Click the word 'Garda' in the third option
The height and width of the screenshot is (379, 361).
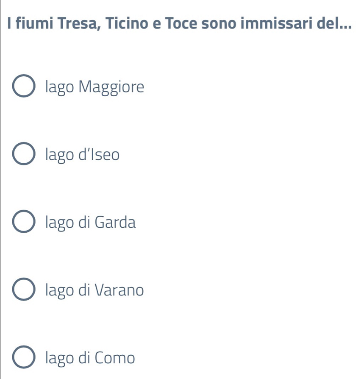115,223
